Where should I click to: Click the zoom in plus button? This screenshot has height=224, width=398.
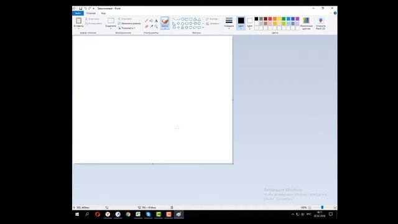coord(335,207)
